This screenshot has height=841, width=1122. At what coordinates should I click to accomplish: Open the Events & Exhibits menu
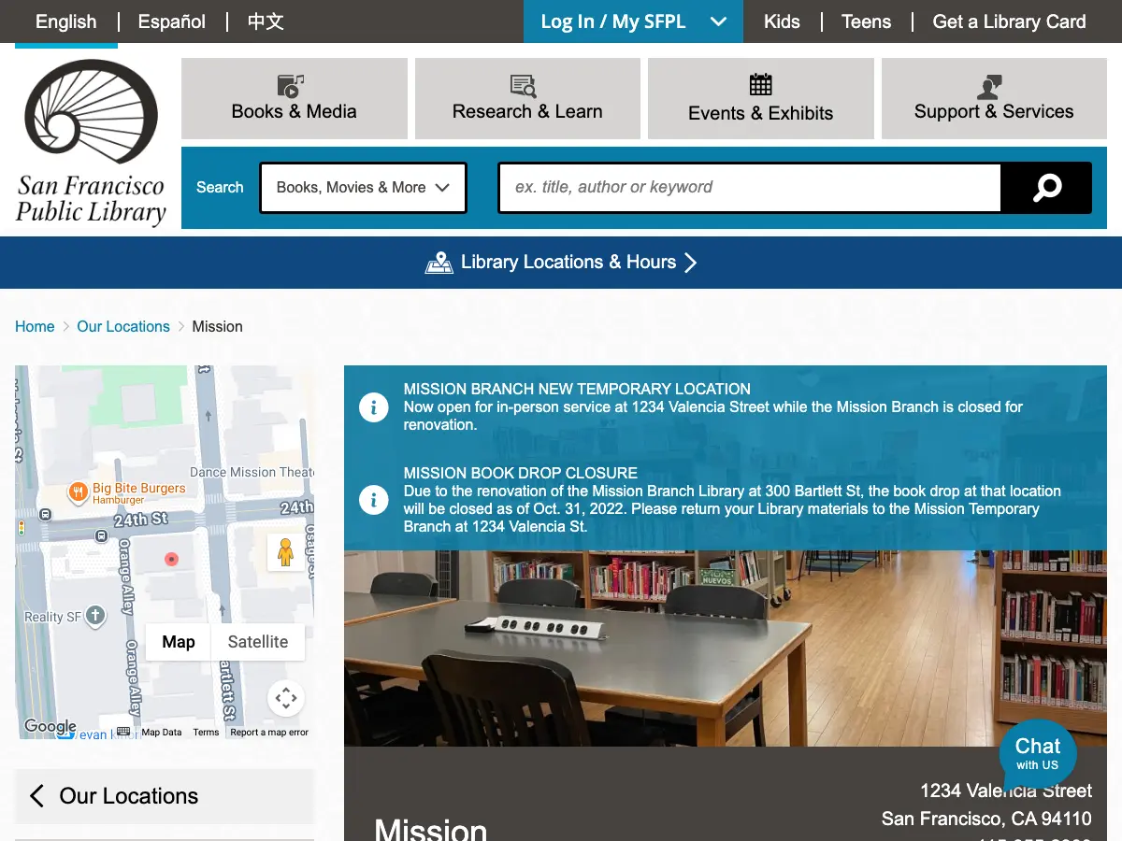pyautogui.click(x=760, y=98)
